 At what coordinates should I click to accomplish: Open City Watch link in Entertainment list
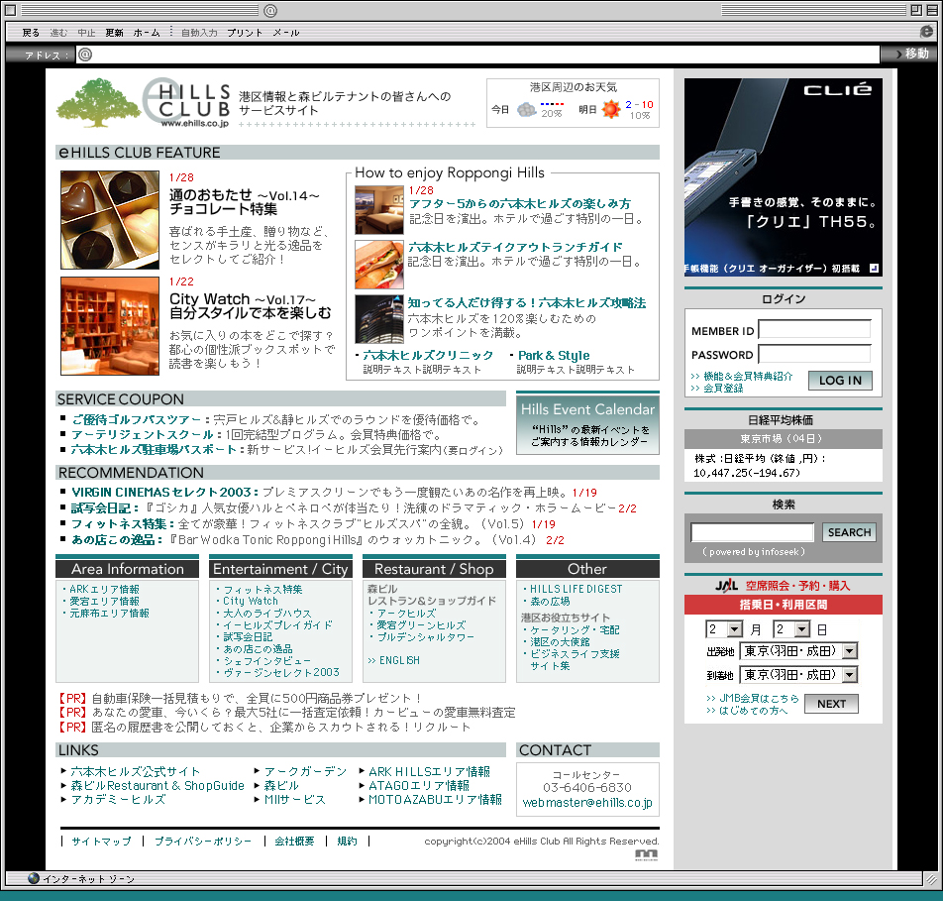pos(251,601)
